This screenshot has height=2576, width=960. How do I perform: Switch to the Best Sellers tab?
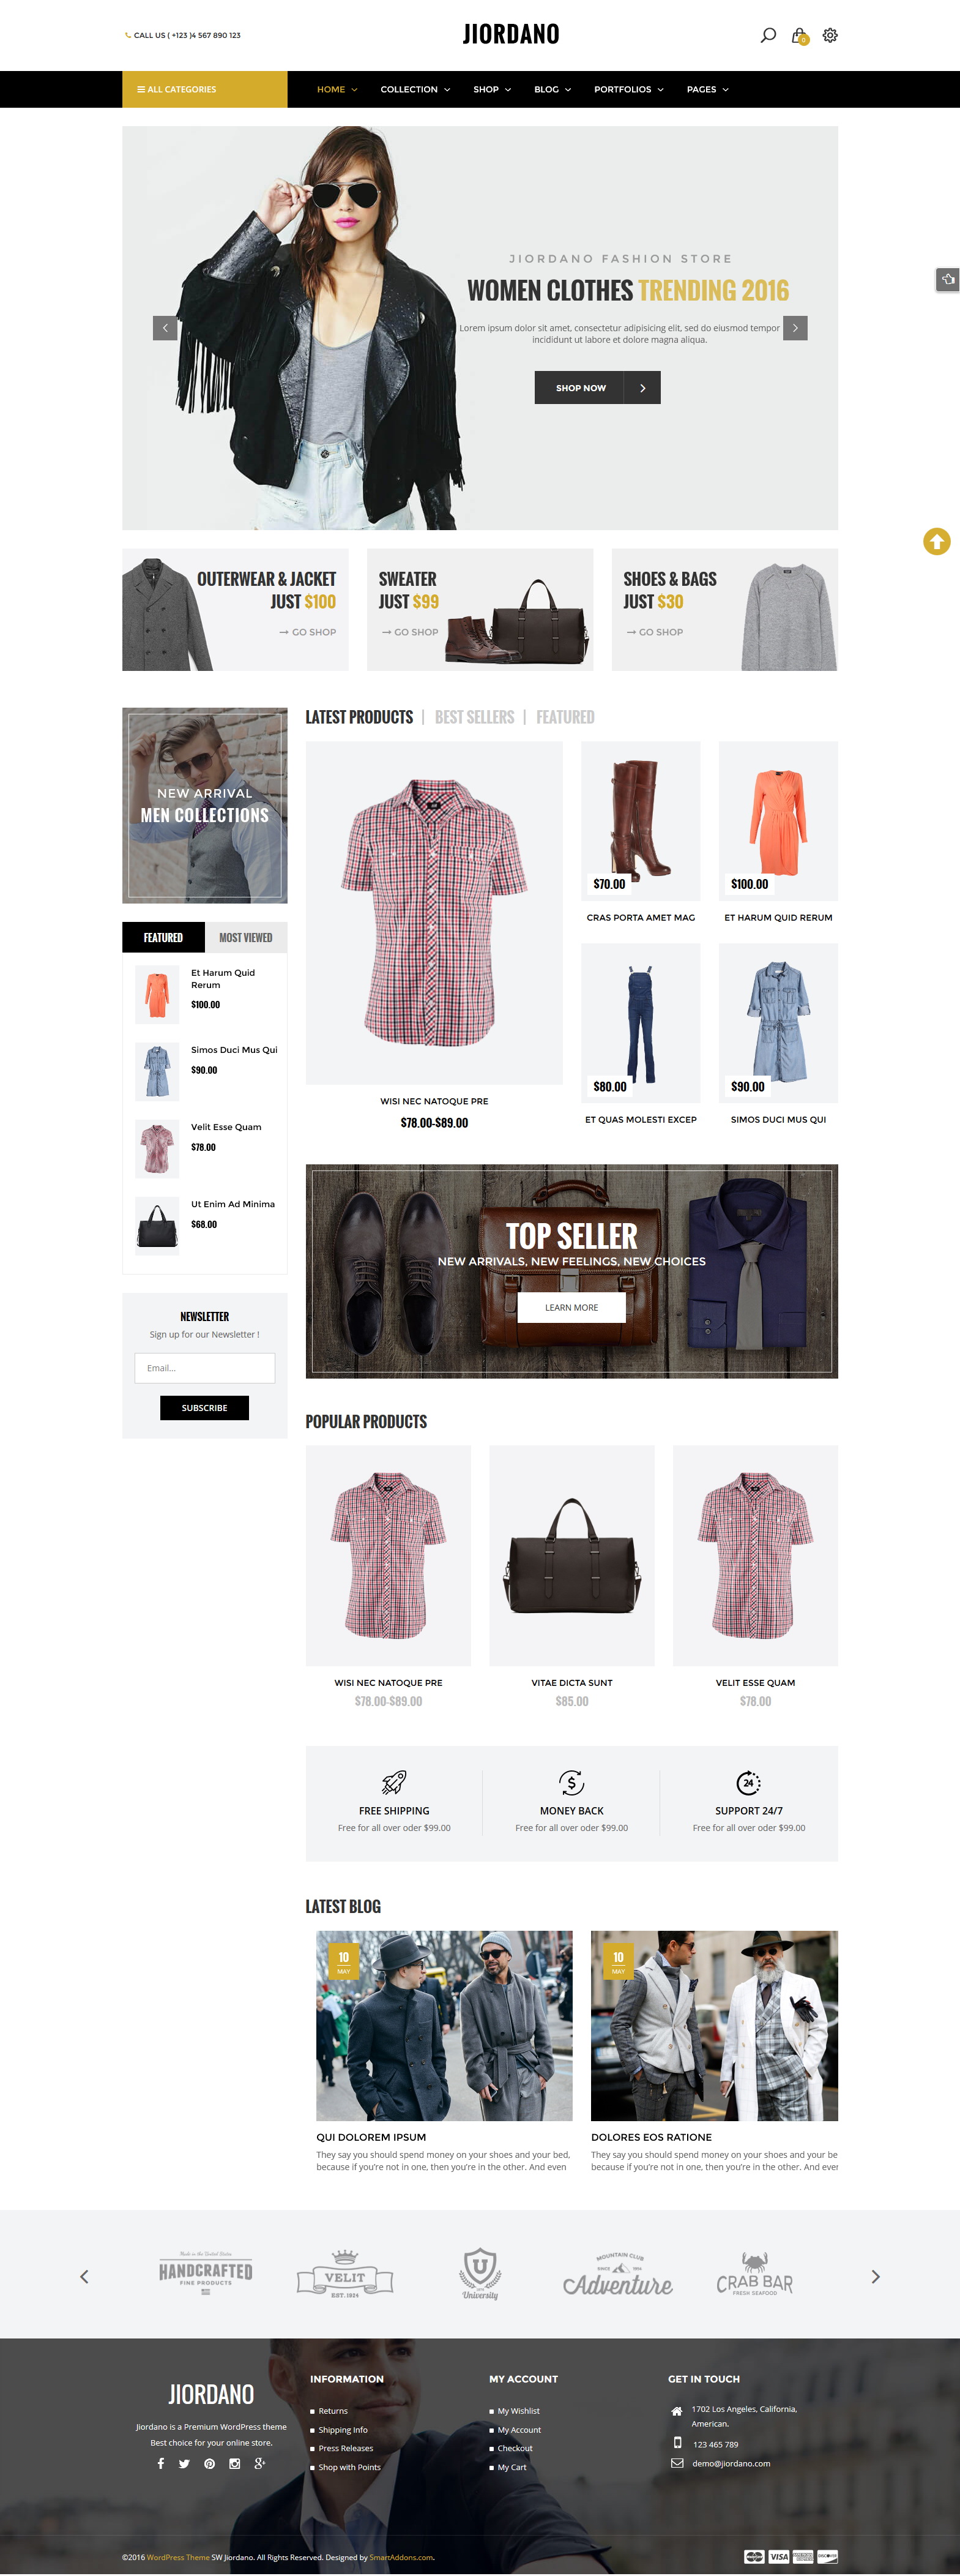click(474, 717)
